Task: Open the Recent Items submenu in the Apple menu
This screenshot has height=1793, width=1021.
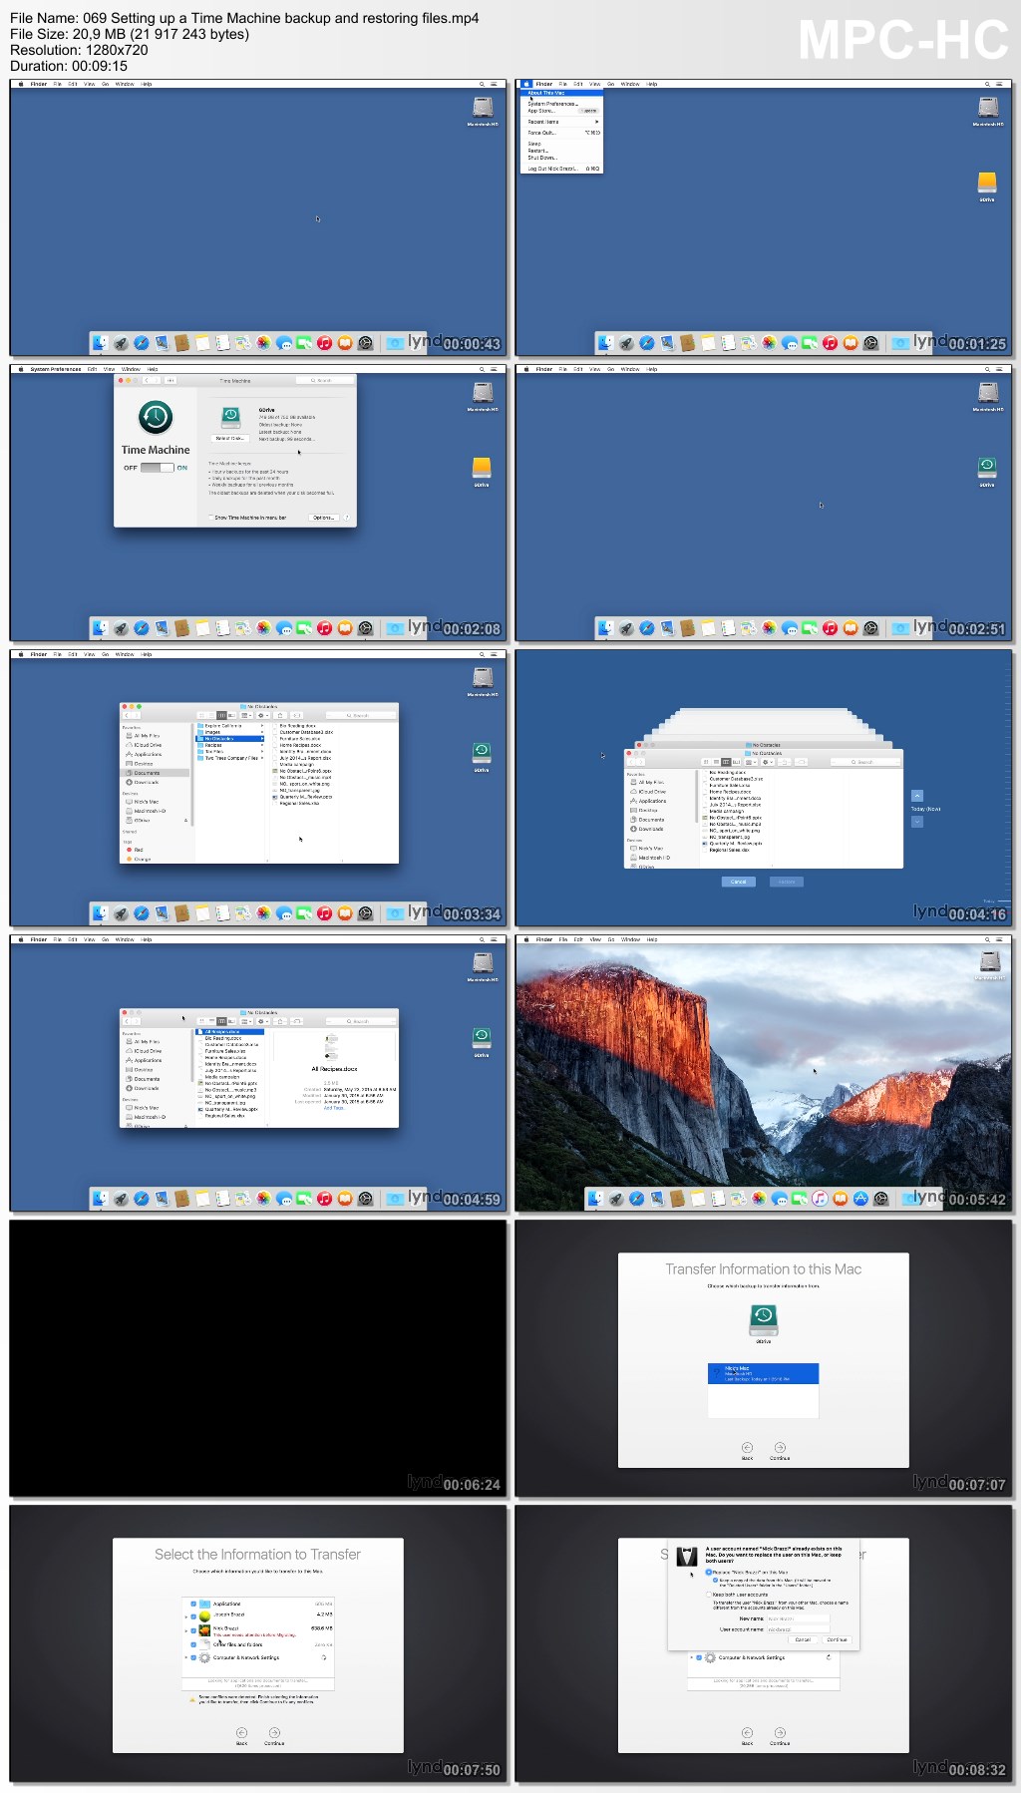Action: (x=562, y=122)
